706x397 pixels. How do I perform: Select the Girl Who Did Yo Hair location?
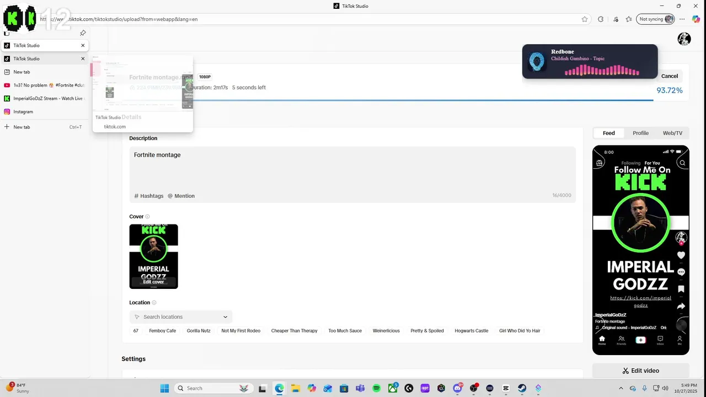pos(520,331)
